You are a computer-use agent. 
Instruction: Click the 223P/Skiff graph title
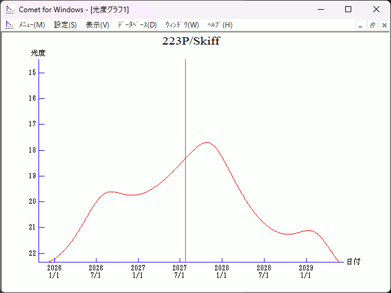pos(191,42)
